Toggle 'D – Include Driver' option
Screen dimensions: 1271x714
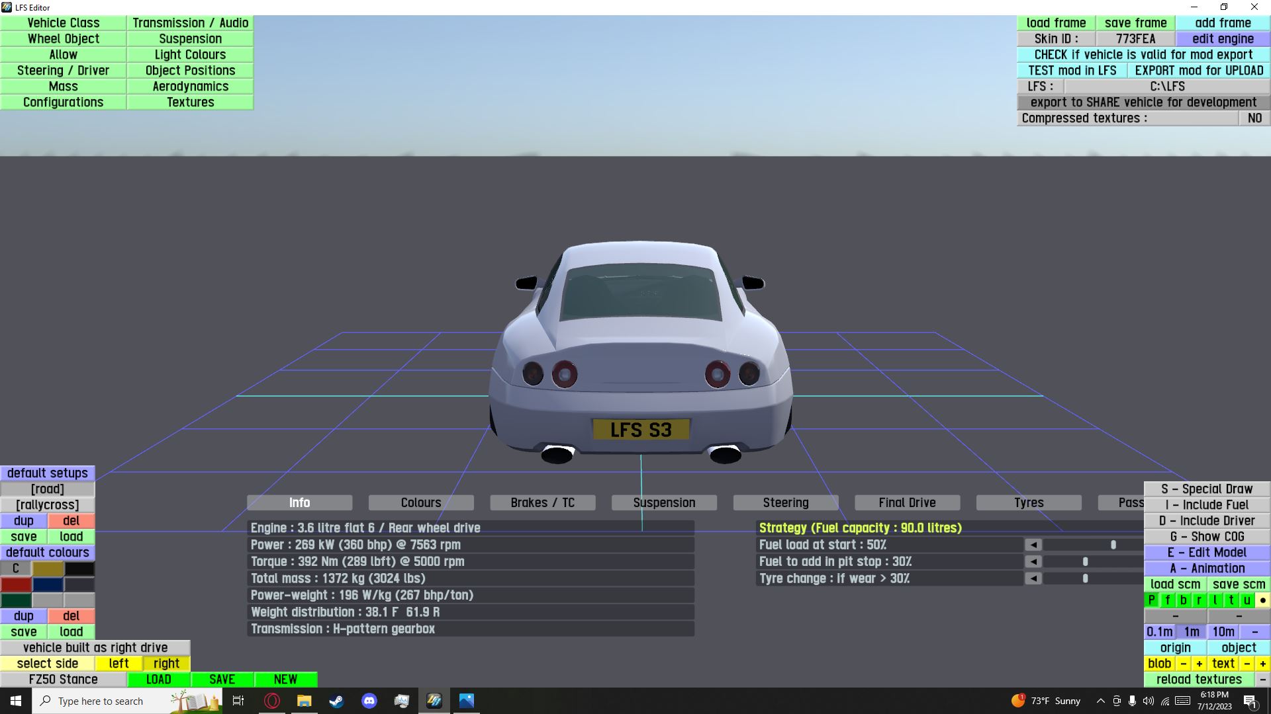[x=1207, y=521]
